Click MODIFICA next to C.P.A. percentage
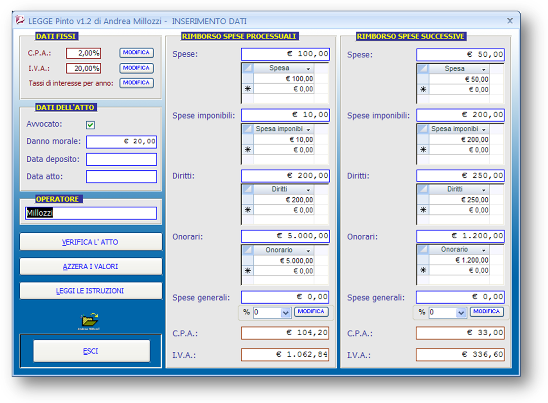 (136, 53)
